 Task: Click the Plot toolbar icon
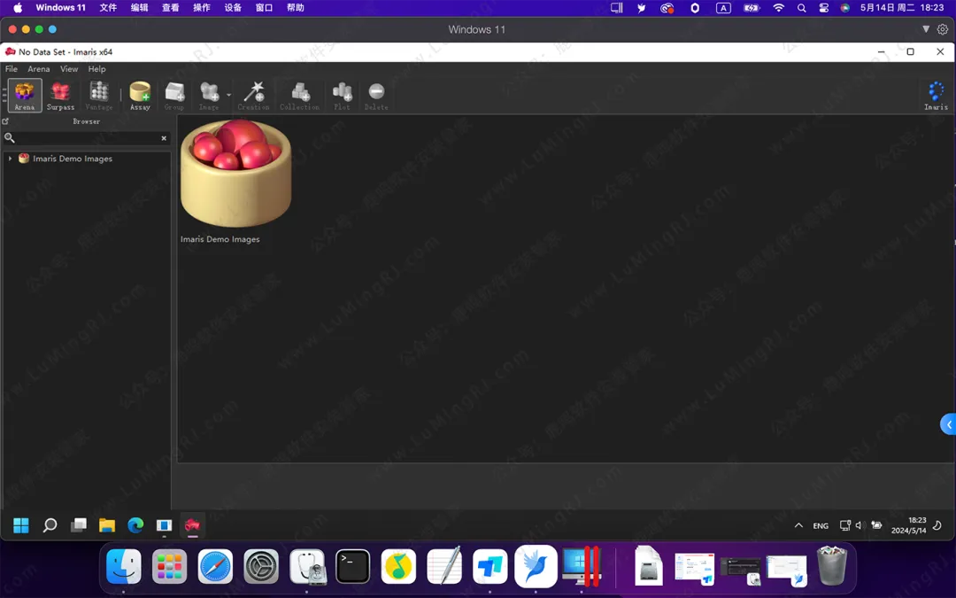[x=342, y=95]
